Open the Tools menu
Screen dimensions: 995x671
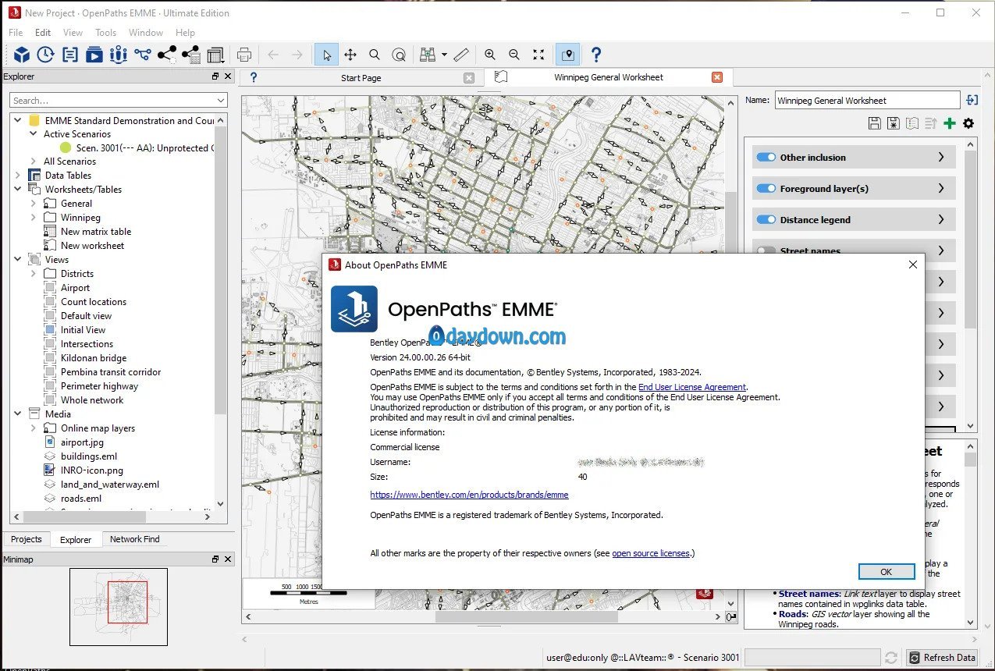coord(105,33)
